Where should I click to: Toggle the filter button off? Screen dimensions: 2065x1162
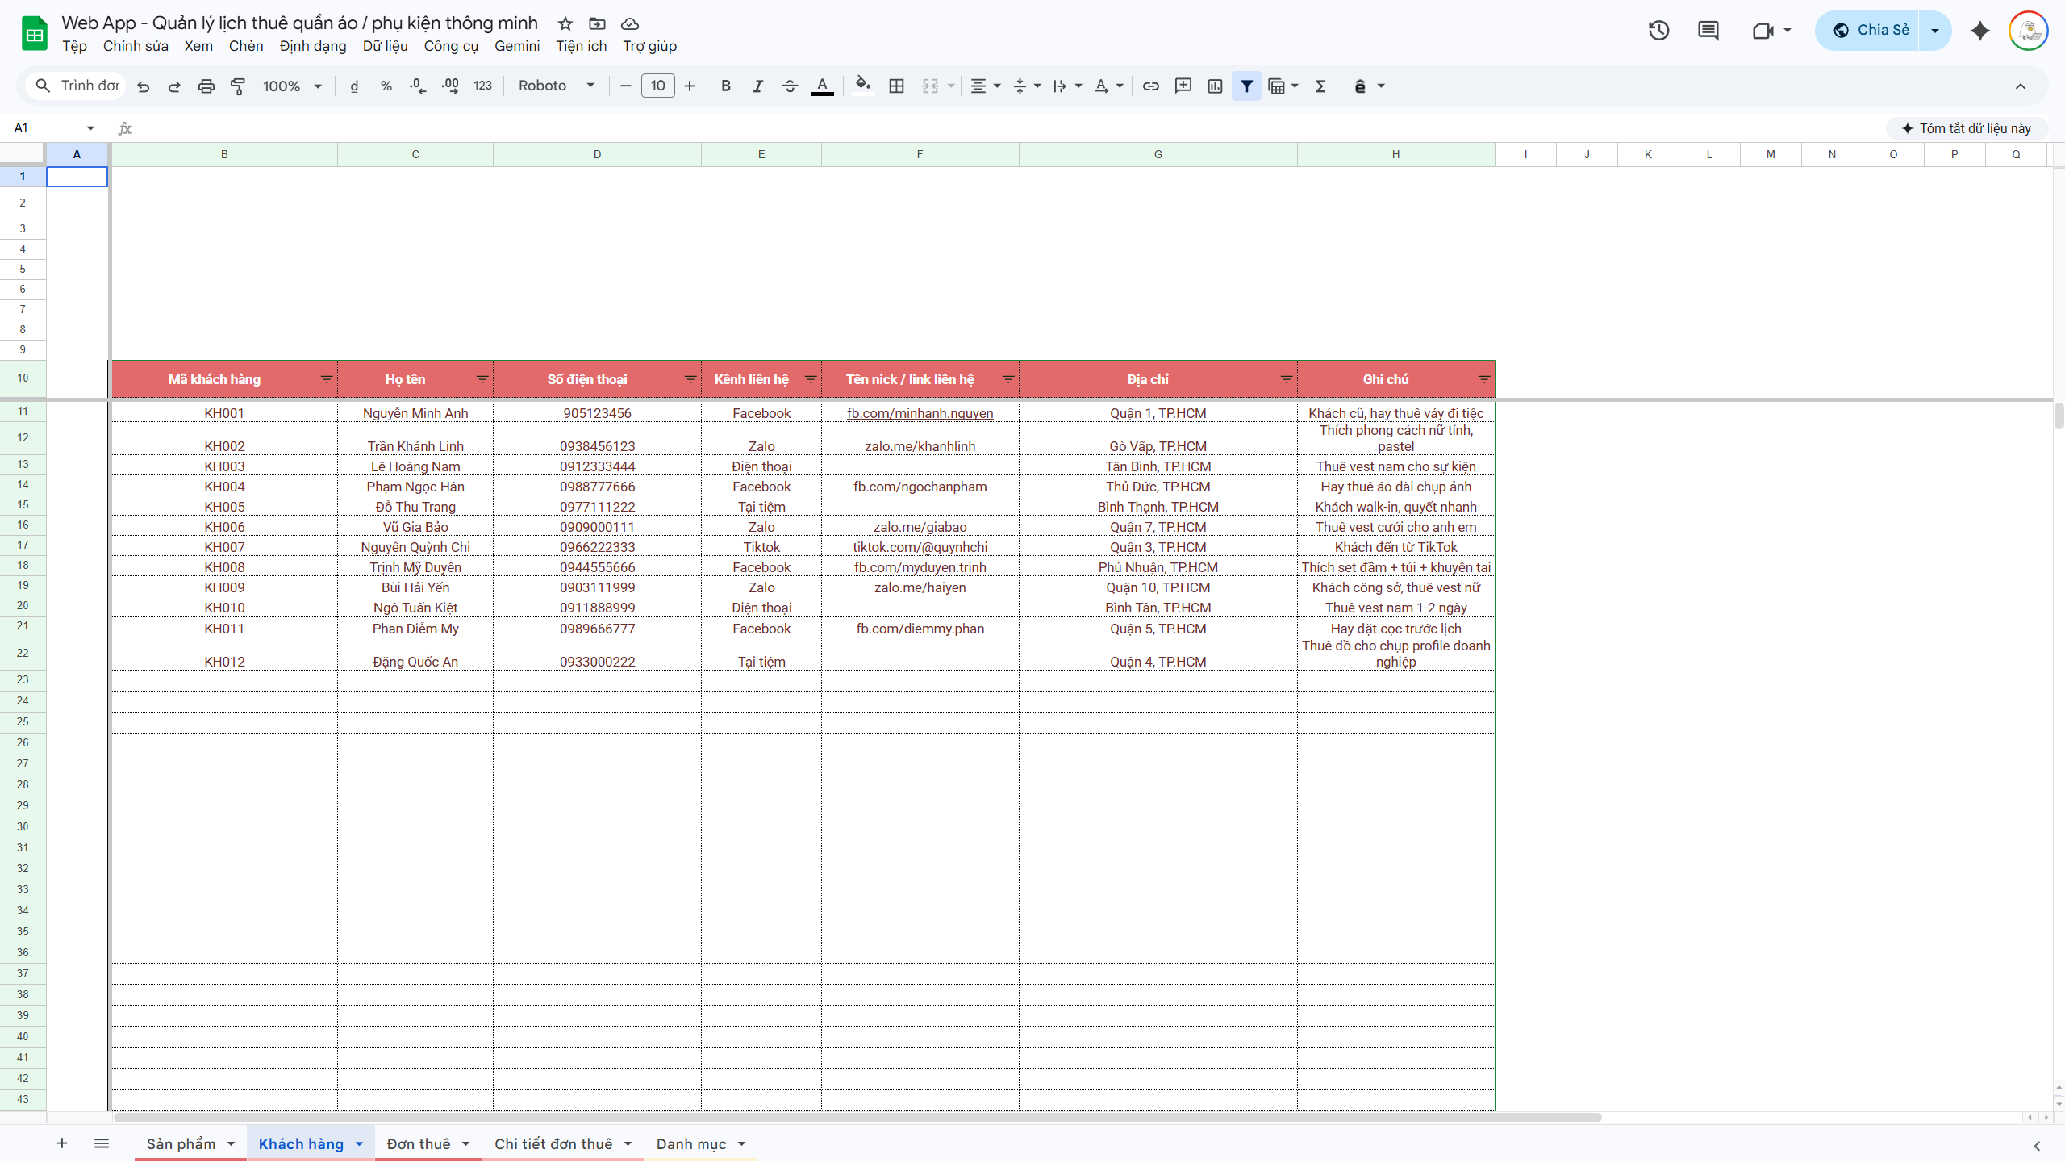point(1246,86)
